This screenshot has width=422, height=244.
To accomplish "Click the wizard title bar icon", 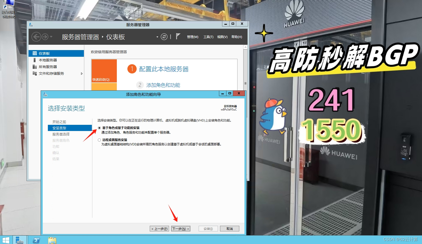I will click(45, 94).
